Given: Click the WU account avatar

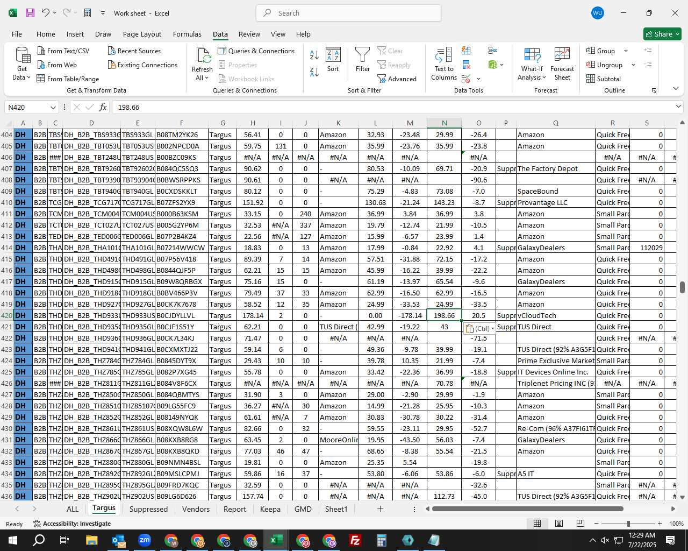Looking at the screenshot, I should point(597,13).
